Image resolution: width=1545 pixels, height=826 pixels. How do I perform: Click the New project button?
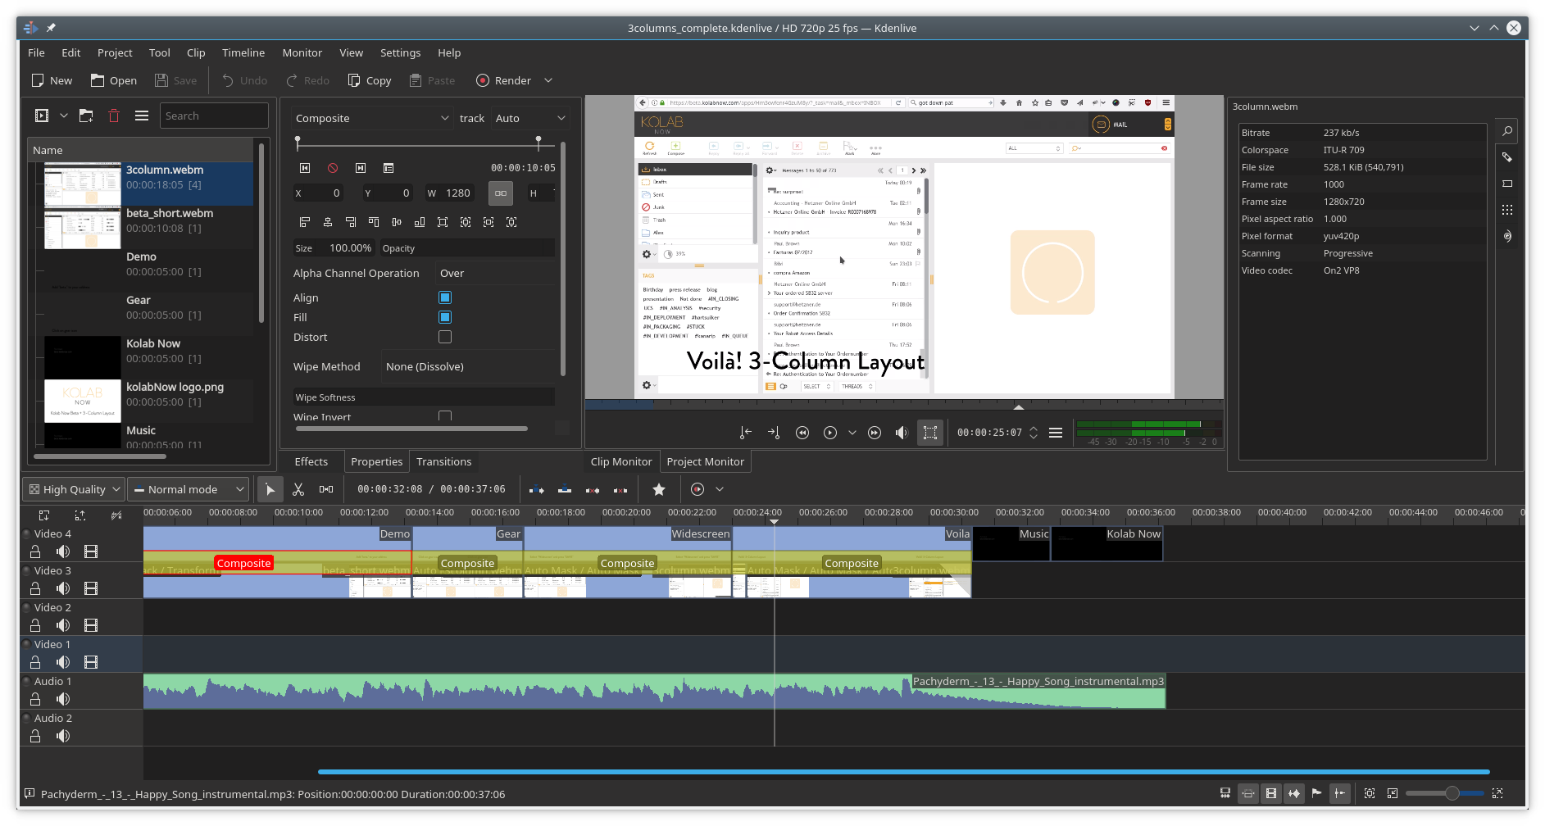click(x=52, y=80)
